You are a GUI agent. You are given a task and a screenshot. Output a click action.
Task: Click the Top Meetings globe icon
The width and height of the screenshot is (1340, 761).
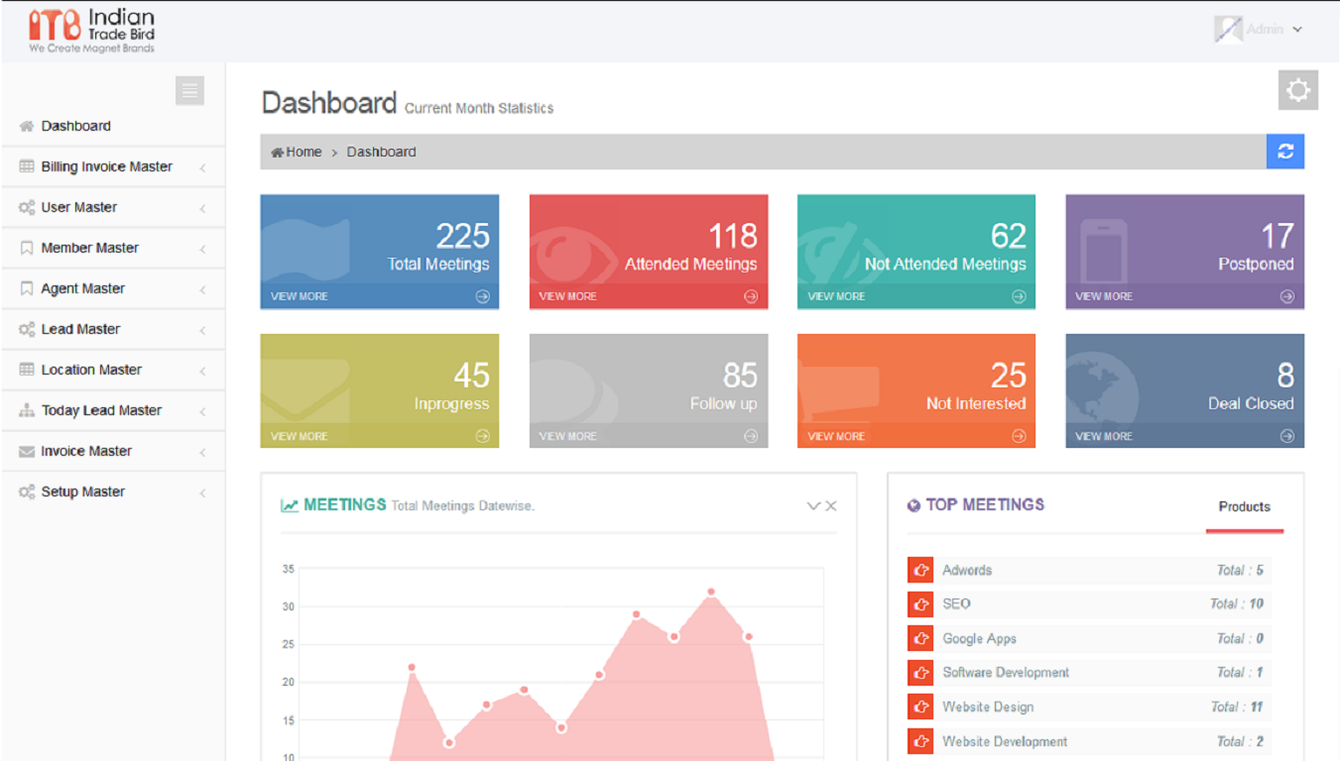pos(914,505)
